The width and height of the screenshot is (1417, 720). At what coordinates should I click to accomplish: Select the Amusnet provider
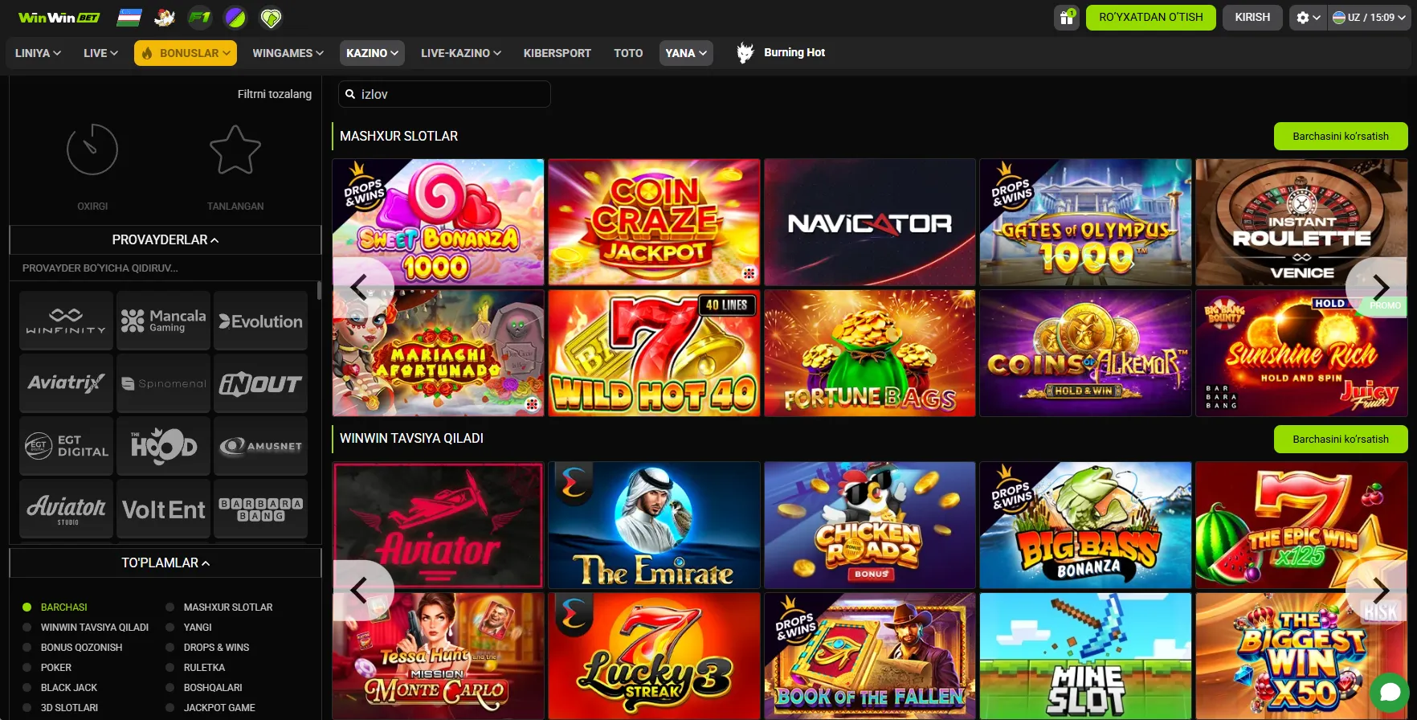tap(260, 446)
